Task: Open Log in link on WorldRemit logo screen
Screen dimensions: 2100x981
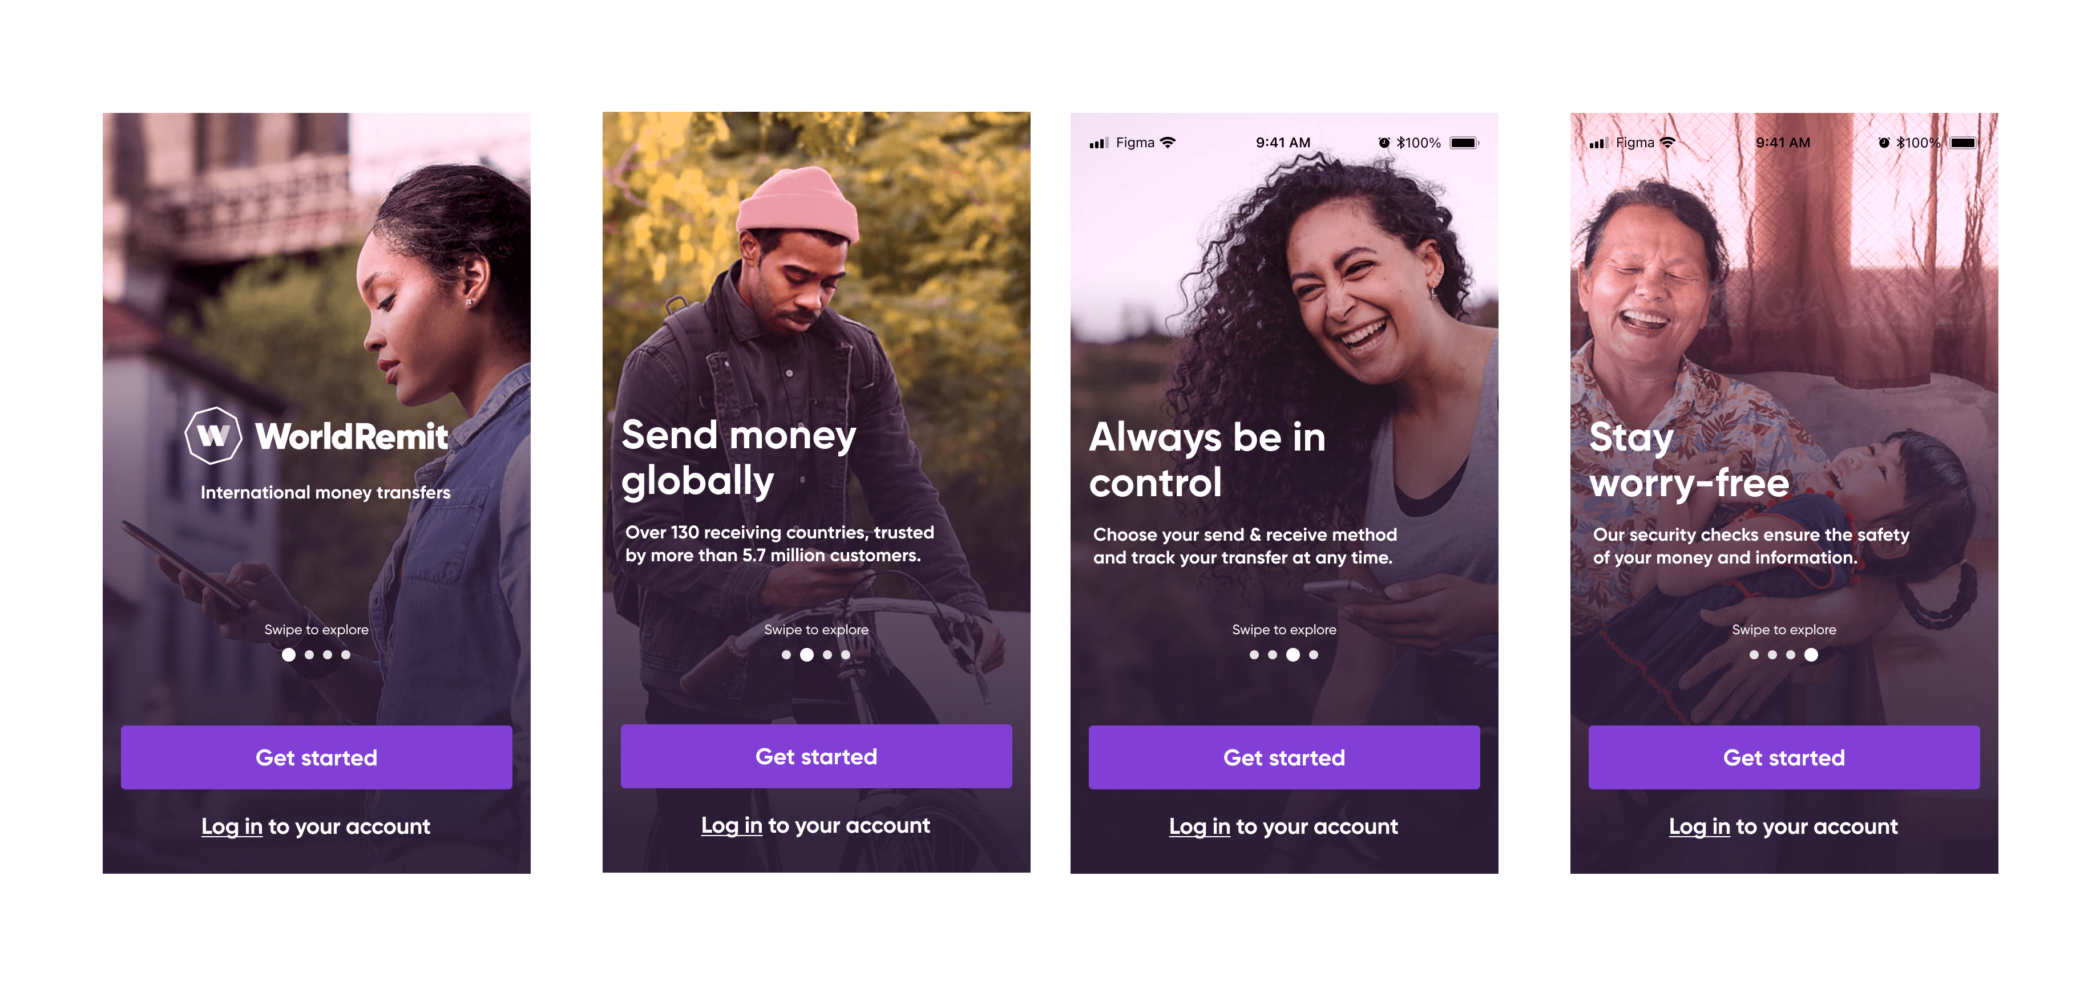Action: coord(232,827)
